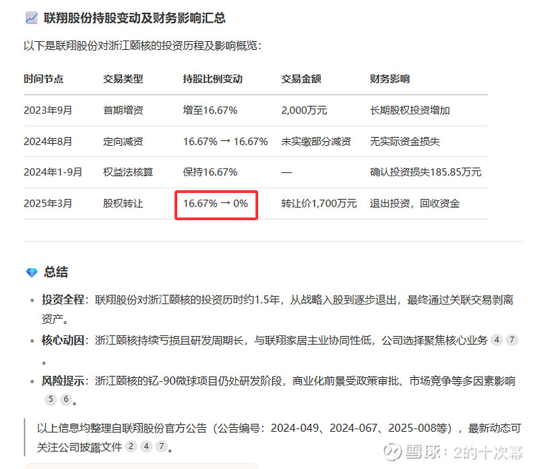The image size is (539, 469).
Task: Open citation 4 after 关注公司披露文件
Action: click(x=146, y=447)
